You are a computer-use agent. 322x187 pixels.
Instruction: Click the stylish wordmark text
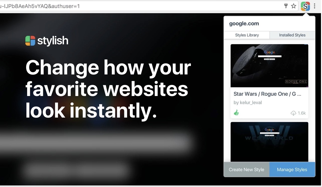[x=53, y=41]
